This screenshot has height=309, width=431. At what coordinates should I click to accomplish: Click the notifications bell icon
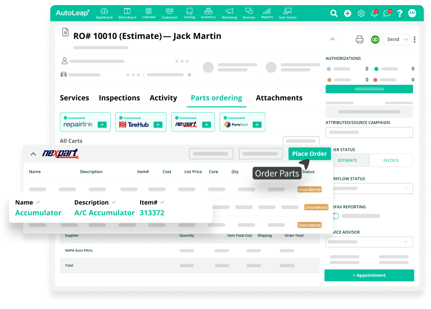coord(374,13)
